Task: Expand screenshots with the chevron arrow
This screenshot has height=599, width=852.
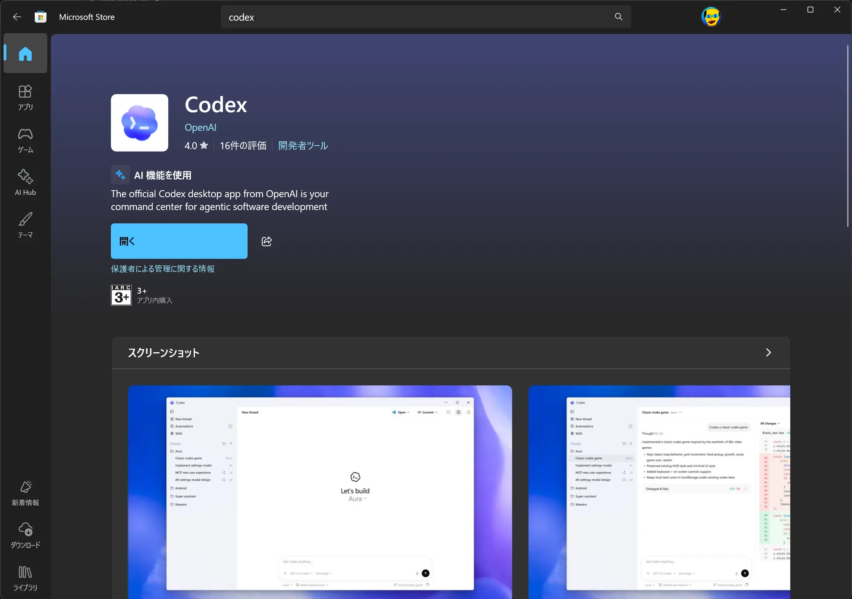Action: (x=768, y=353)
